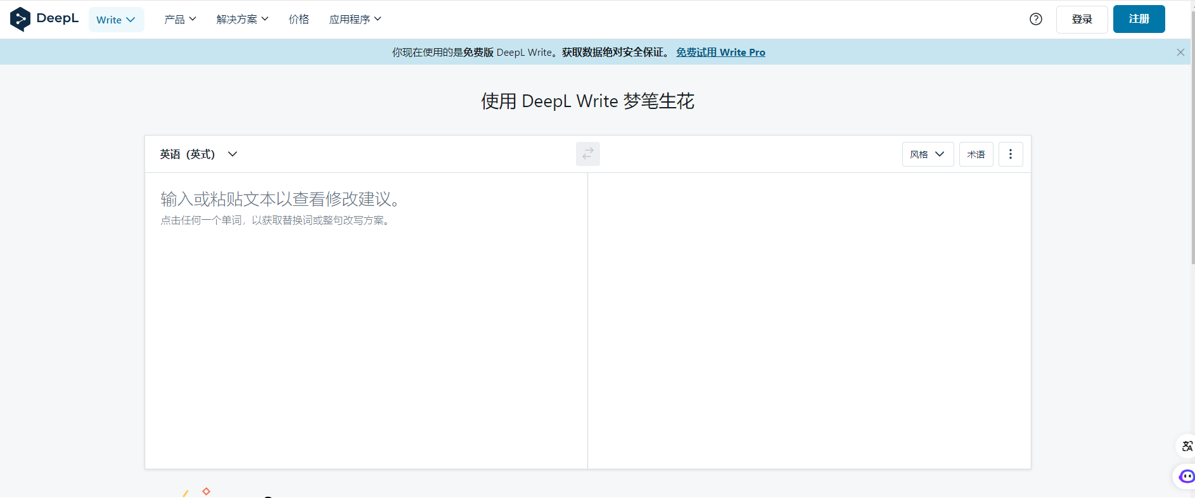Open the 价格 page
Image resolution: width=1195 pixels, height=498 pixels.
(299, 20)
